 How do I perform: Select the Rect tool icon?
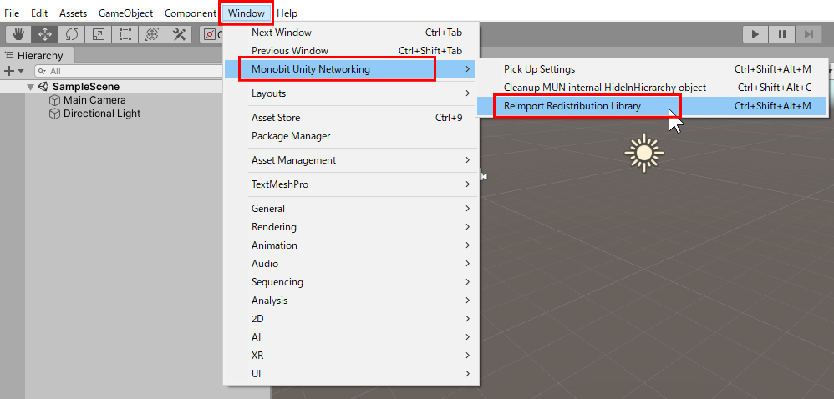[x=125, y=34]
